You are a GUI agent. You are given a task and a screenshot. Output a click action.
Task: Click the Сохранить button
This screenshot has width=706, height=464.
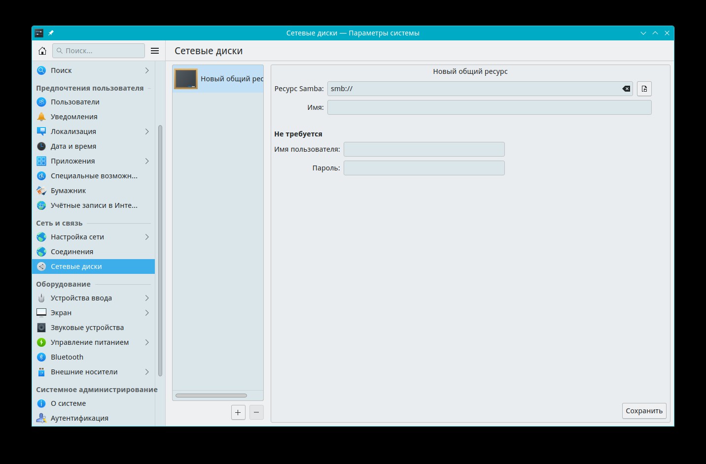pyautogui.click(x=644, y=411)
